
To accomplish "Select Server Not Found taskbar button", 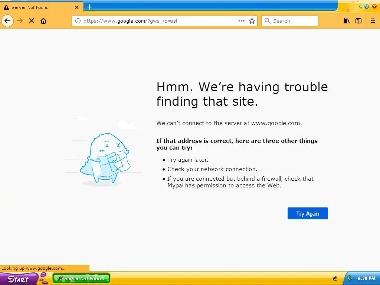I will [x=81, y=278].
